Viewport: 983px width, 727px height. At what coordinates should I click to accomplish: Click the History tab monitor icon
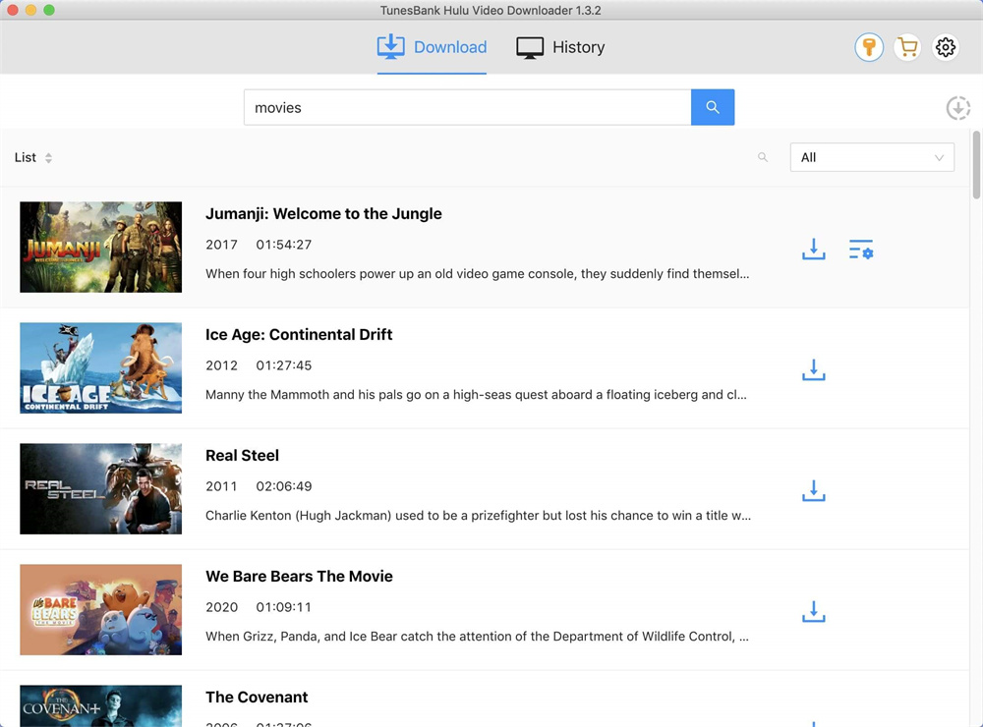(x=530, y=47)
